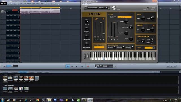Stop playback in the transport bar
Viewport: 181px width, 102px height.
[x=76, y=66]
